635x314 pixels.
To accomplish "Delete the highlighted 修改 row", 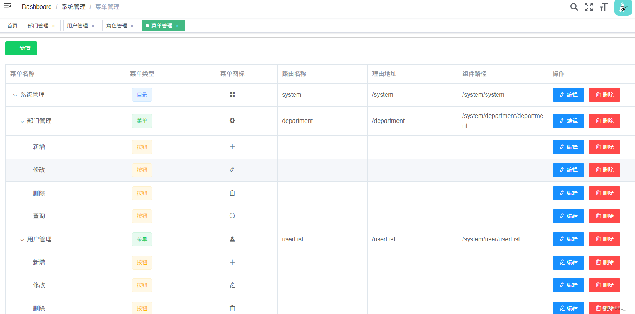I will [x=604, y=170].
